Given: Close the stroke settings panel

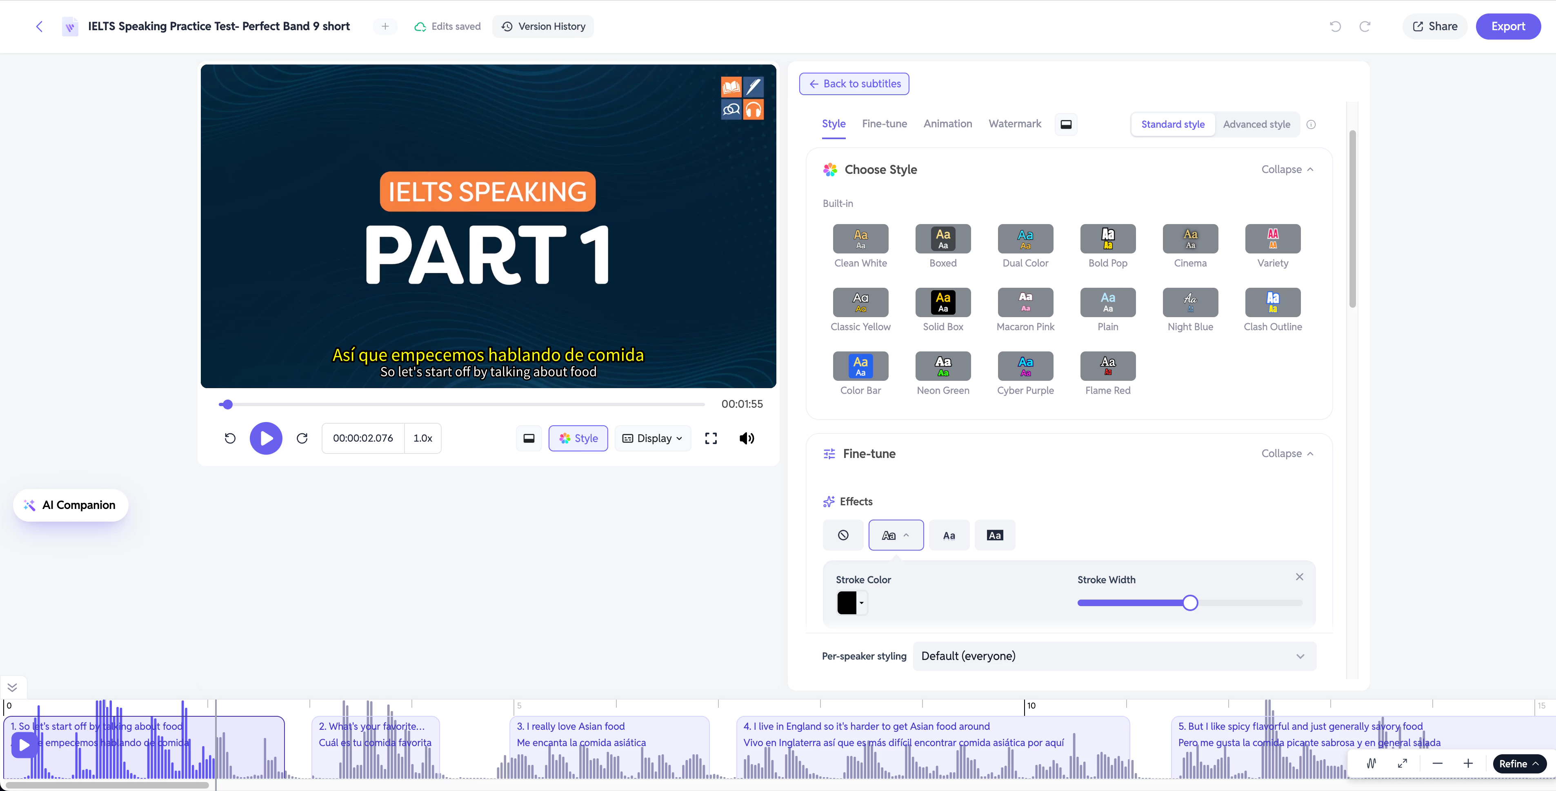Looking at the screenshot, I should click(x=1299, y=577).
